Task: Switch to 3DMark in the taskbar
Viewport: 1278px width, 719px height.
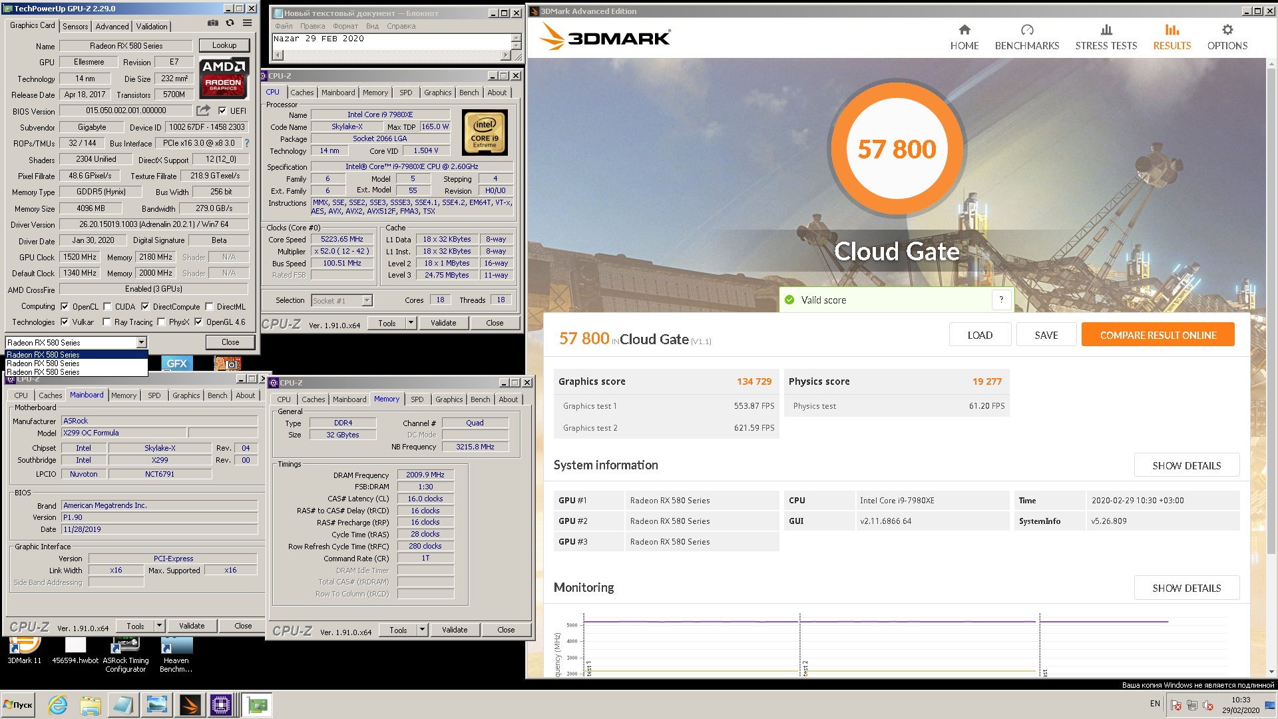Action: point(188,705)
